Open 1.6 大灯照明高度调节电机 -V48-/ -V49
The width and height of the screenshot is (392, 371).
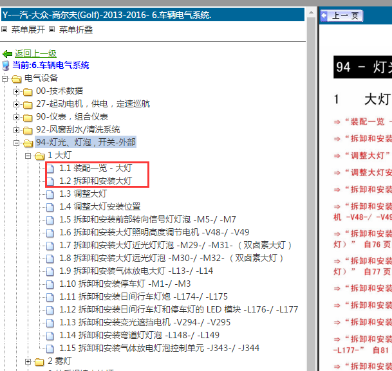tap(154, 232)
